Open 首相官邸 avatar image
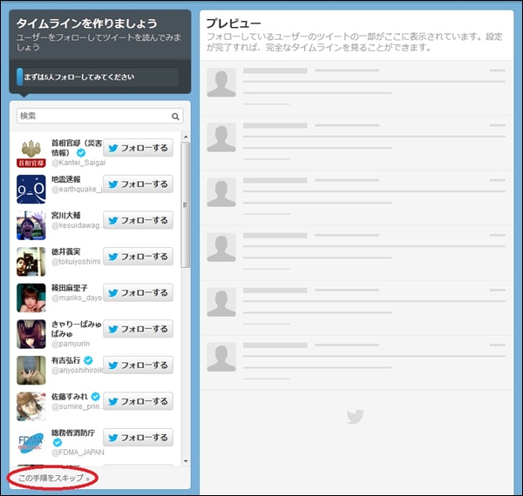The height and width of the screenshot is (496, 523). coord(31,153)
